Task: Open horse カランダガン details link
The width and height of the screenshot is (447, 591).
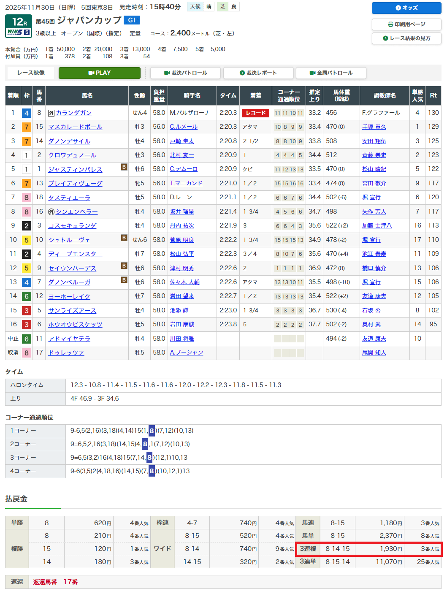Action: 73,113
